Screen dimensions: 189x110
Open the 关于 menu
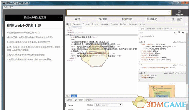click(x=11, y=7)
